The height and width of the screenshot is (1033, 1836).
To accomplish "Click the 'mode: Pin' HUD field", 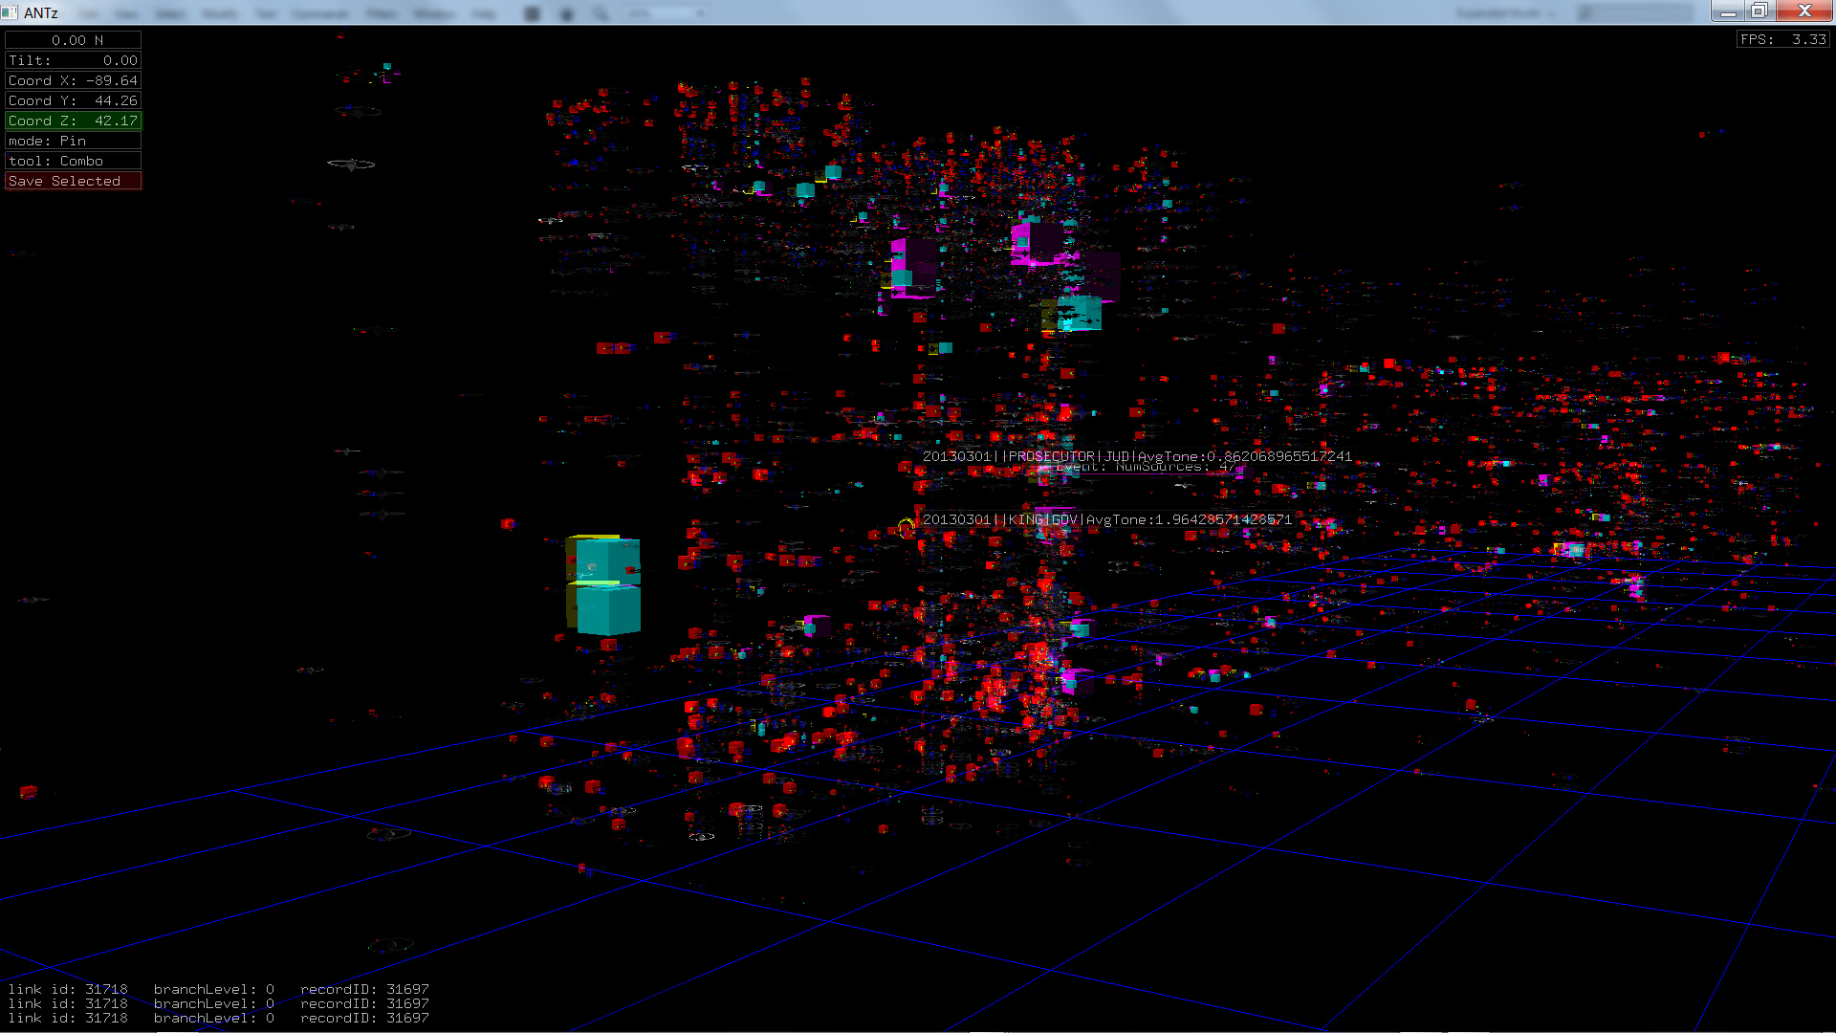I will [x=73, y=141].
